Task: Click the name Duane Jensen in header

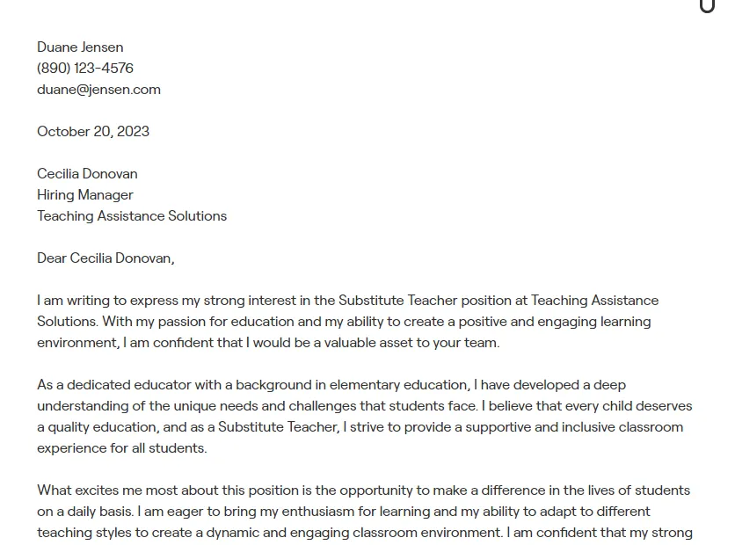Action: click(x=80, y=47)
